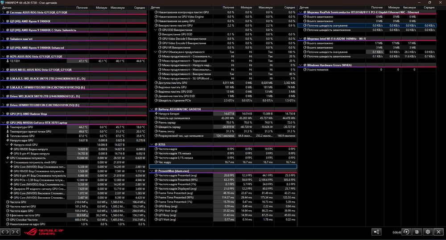Select the TZ.TZ01 temperature row
The height and width of the screenshot is (240, 446).
[x=74, y=61]
